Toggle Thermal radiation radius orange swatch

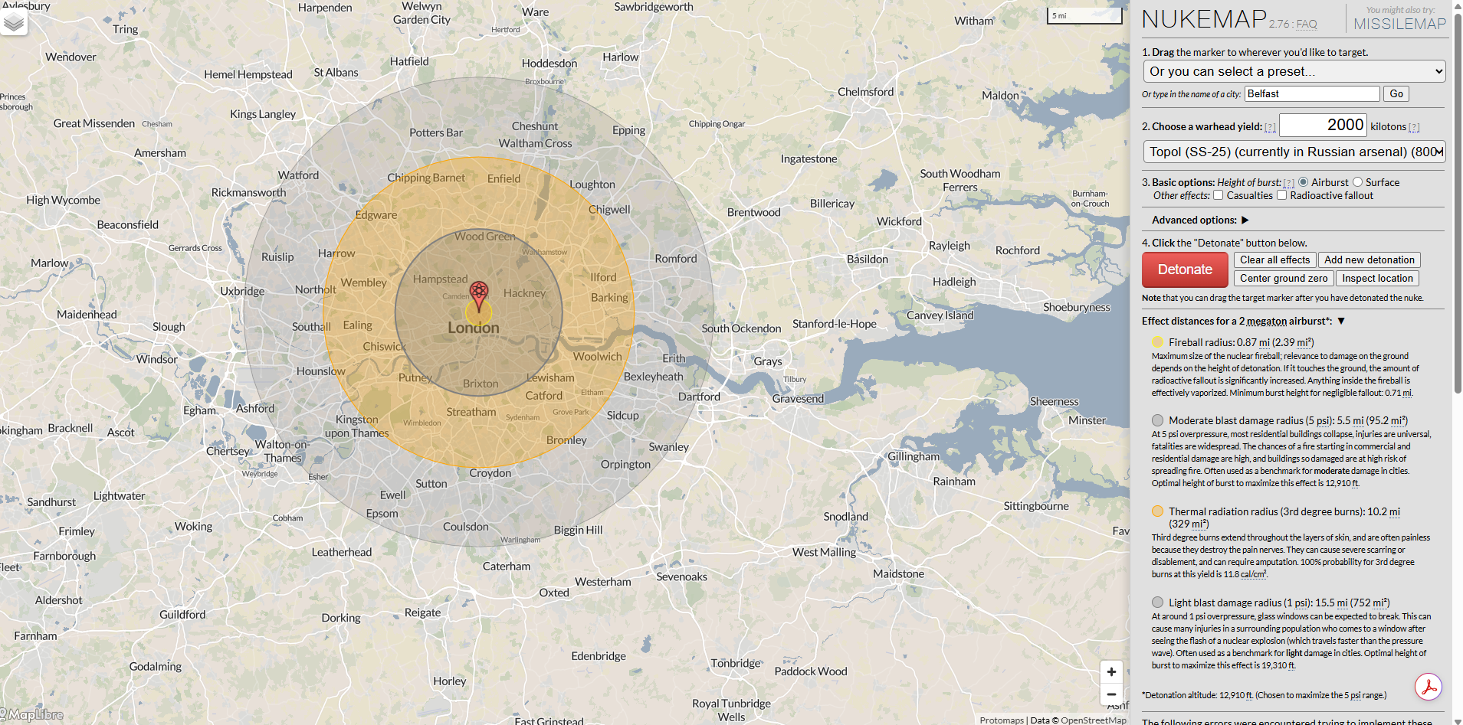(x=1157, y=511)
